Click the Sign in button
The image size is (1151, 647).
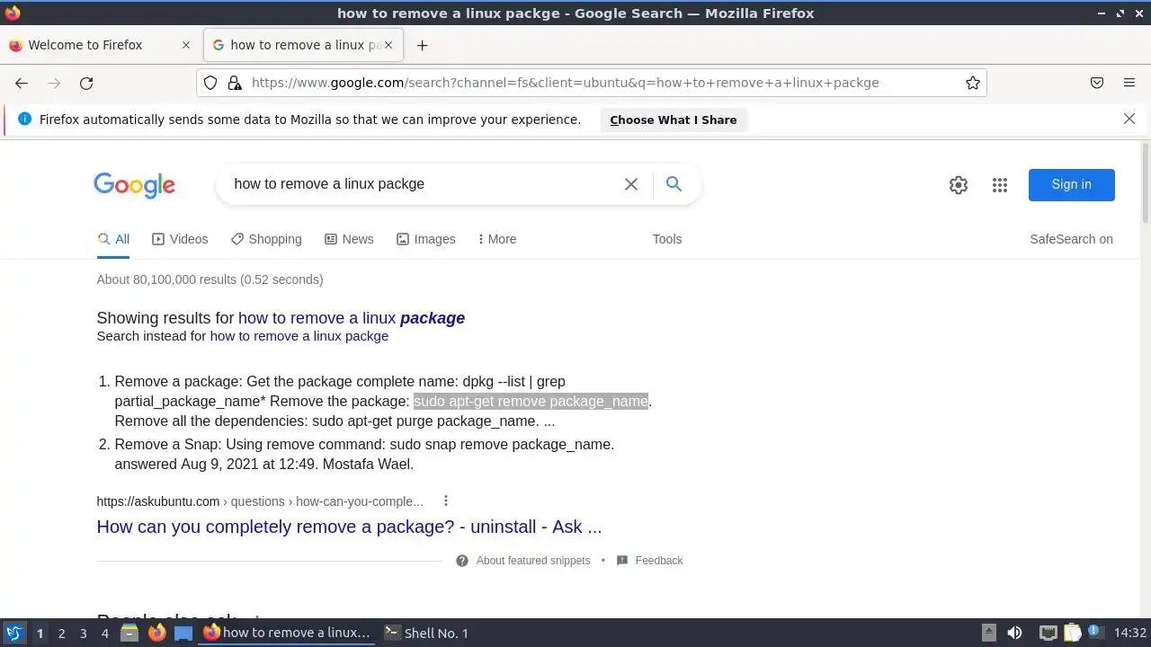pos(1072,184)
